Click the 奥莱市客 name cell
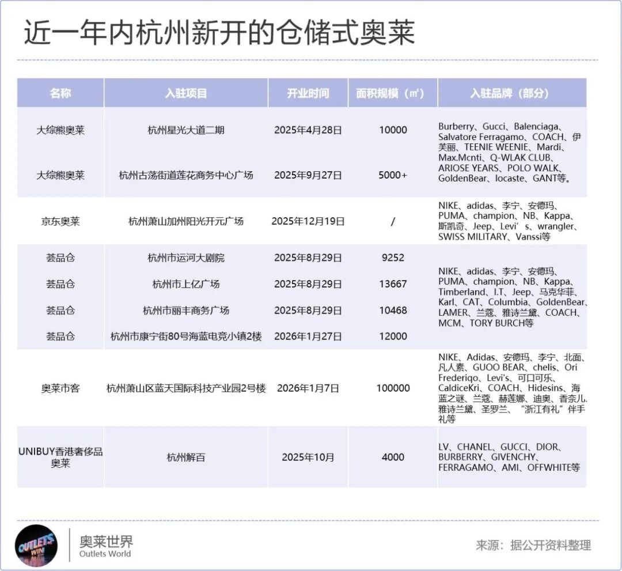 pos(60,388)
